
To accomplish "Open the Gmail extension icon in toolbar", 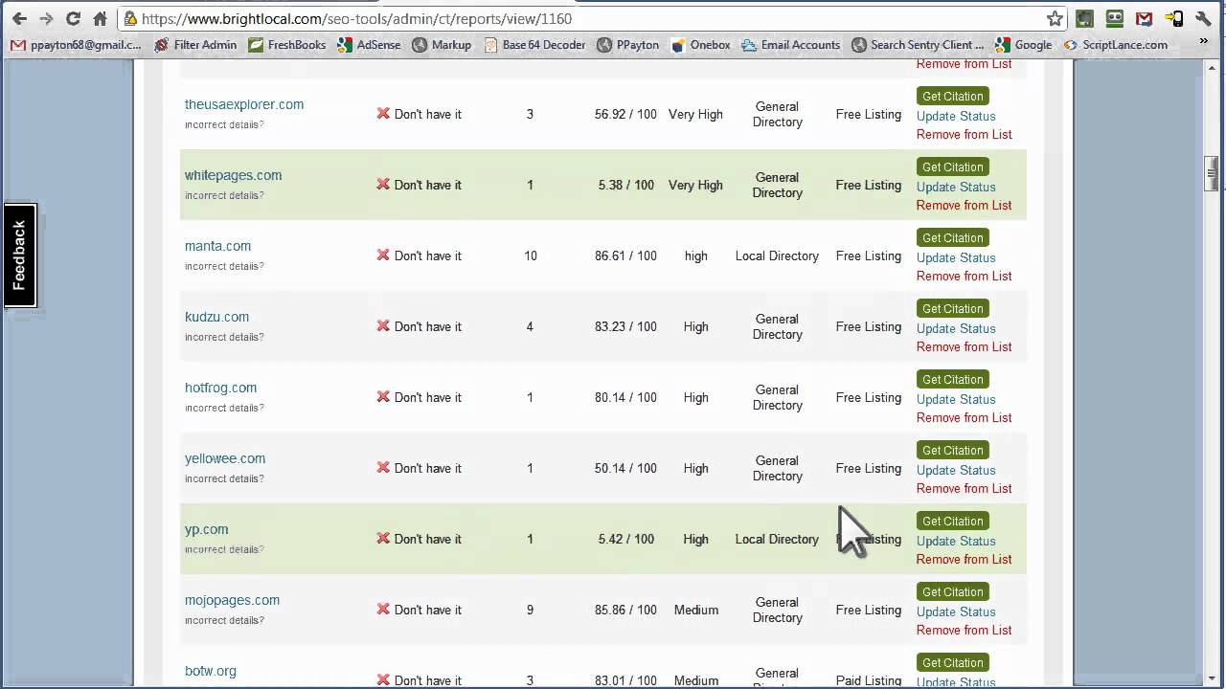I will coord(1144,18).
